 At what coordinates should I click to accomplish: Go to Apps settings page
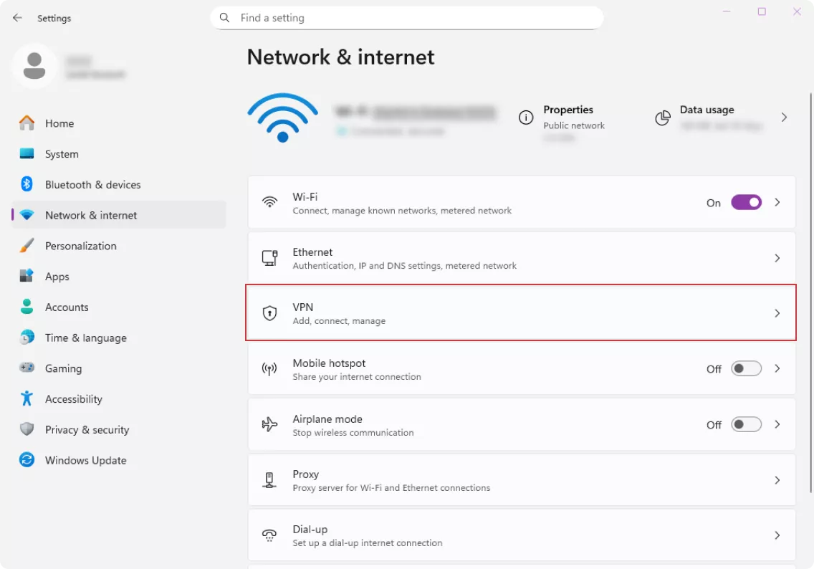tap(57, 277)
